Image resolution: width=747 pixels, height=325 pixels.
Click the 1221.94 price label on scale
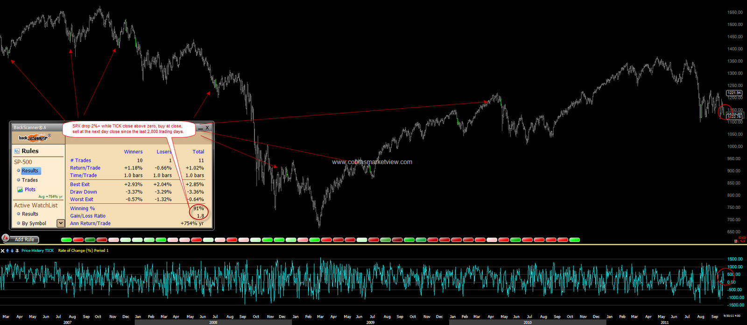click(734, 93)
